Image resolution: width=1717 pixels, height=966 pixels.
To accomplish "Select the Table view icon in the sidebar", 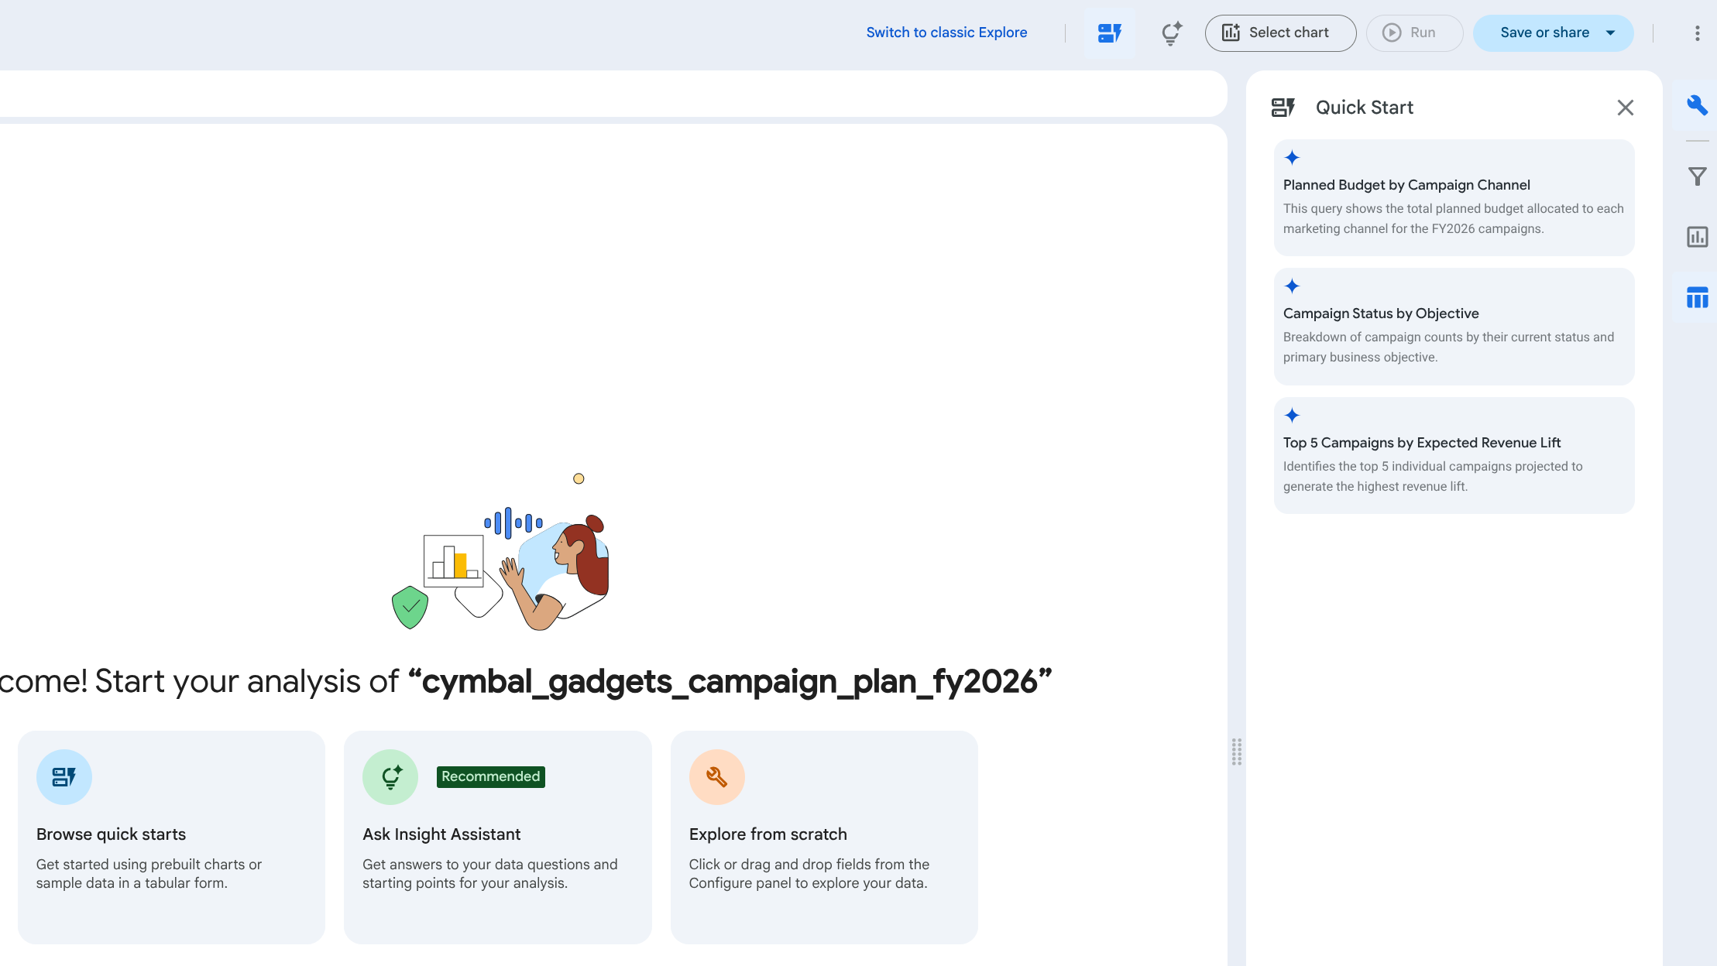I will click(1697, 297).
